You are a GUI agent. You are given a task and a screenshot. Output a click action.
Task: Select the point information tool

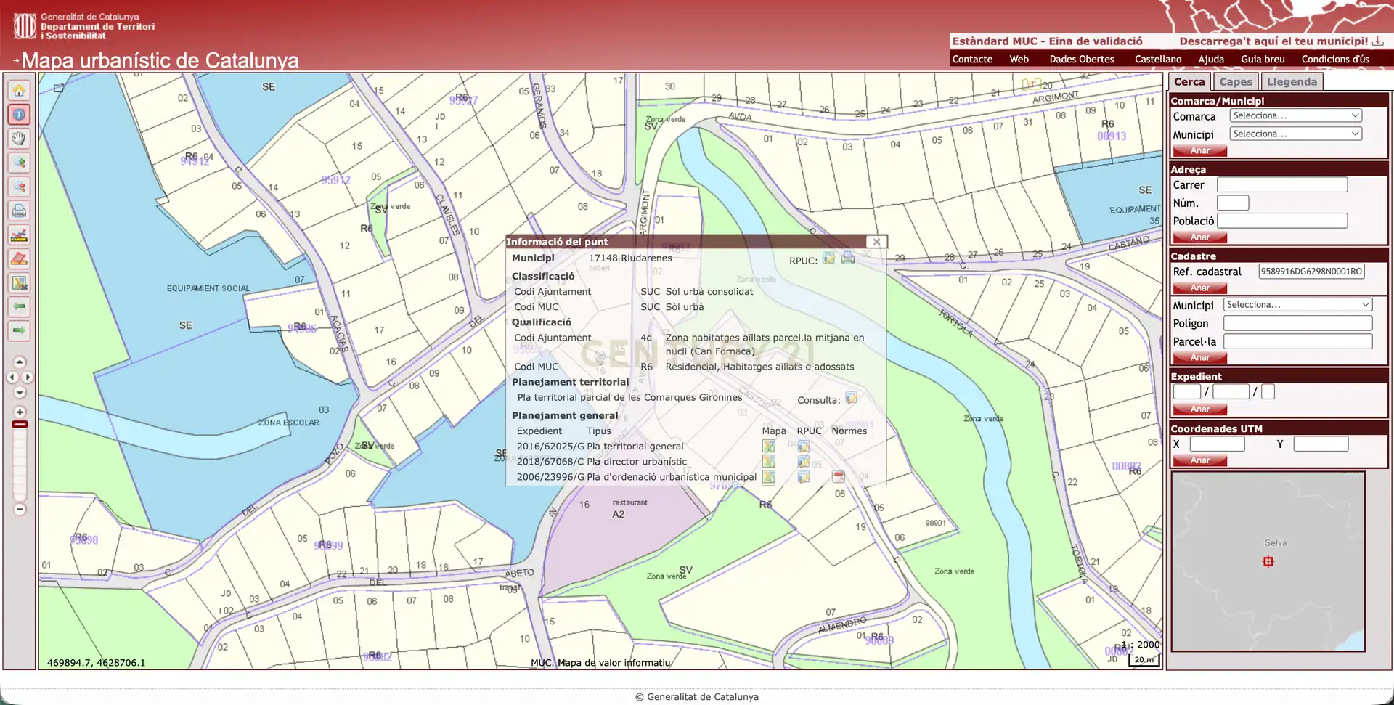(x=19, y=115)
